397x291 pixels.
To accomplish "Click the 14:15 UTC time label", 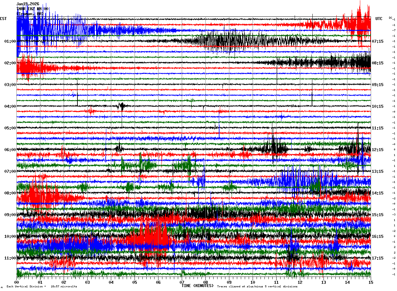I will (x=378, y=193).
